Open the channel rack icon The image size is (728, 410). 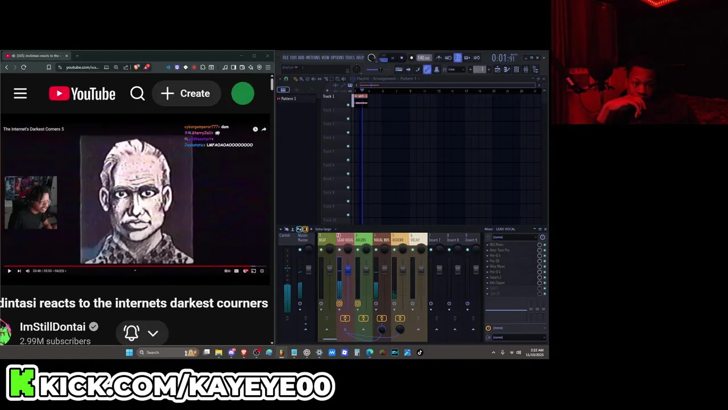click(516, 69)
